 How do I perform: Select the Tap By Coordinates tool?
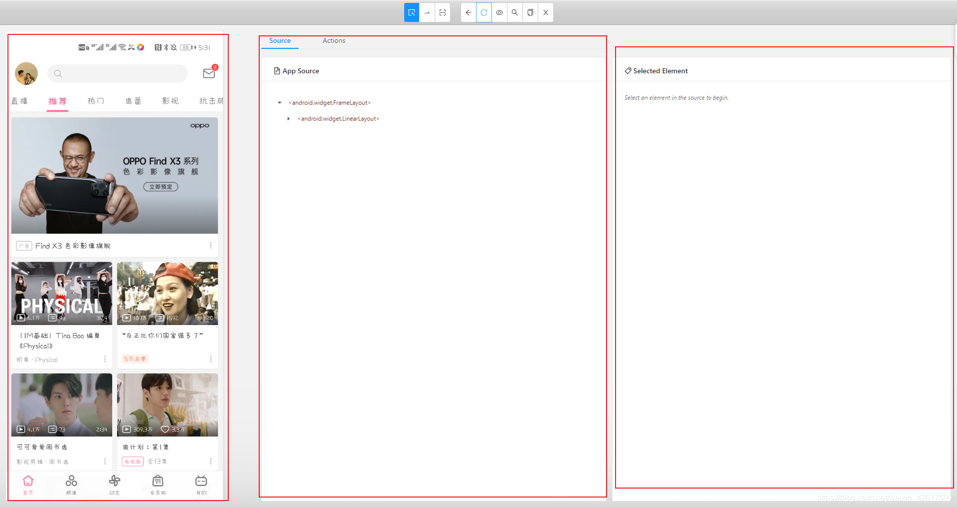(x=443, y=12)
